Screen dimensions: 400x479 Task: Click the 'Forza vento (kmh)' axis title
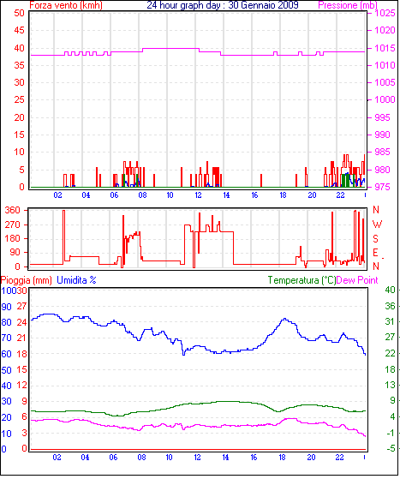point(66,5)
